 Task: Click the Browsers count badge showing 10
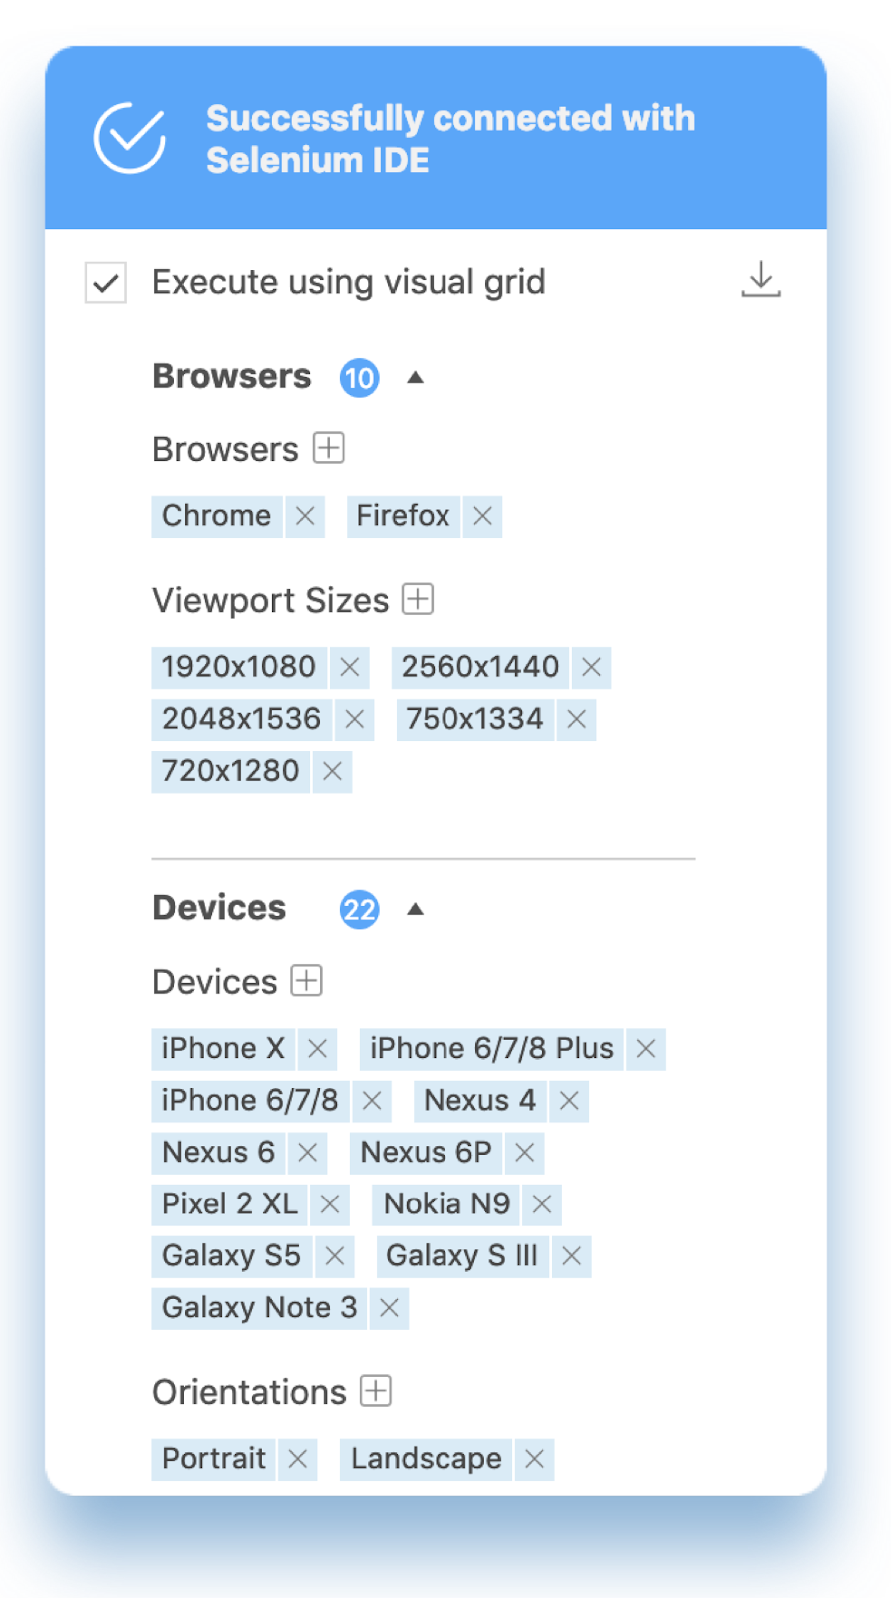pos(359,378)
